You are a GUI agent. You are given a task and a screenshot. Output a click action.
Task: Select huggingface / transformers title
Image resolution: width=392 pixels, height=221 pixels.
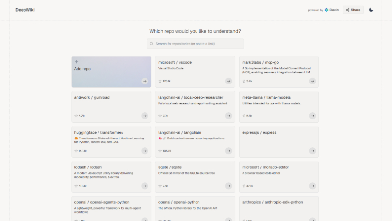point(98,132)
